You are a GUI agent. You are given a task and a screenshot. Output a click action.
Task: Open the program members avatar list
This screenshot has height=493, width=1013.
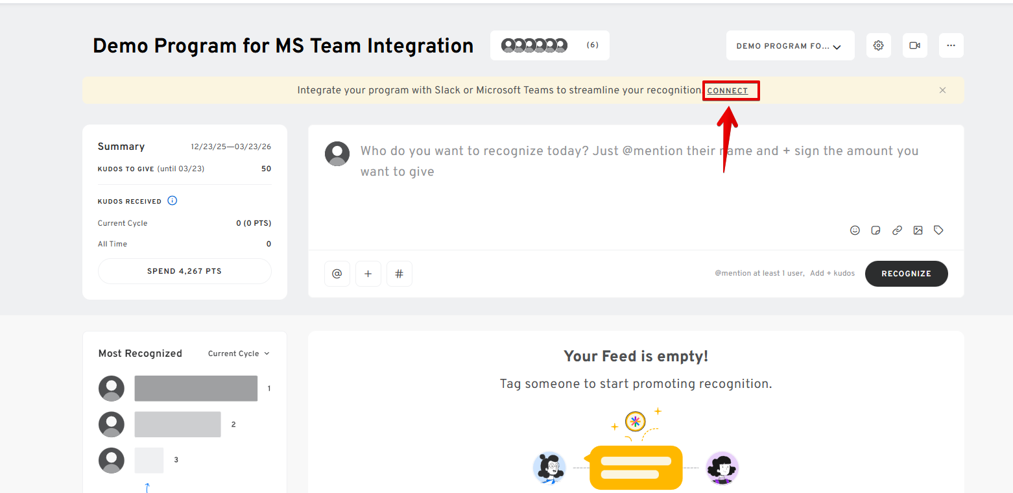point(549,45)
